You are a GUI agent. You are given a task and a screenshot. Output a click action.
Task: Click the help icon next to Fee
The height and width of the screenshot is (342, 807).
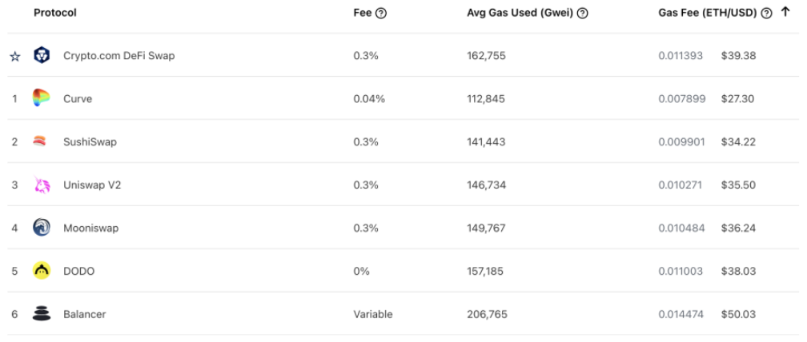(x=381, y=14)
